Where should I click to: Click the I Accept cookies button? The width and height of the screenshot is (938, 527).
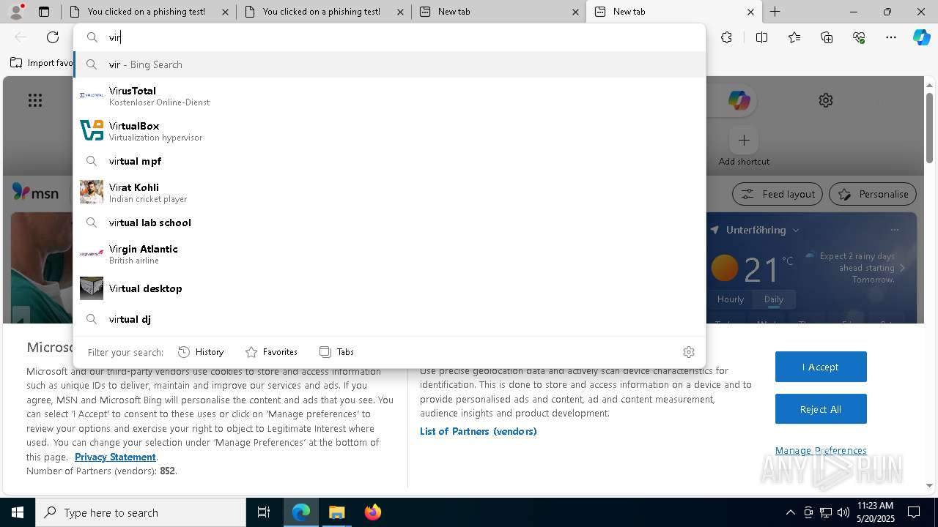821,367
